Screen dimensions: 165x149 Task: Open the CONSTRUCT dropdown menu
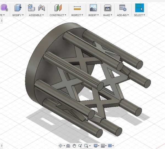pyautogui.click(x=58, y=15)
